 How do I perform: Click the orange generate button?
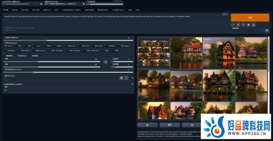click(x=250, y=18)
